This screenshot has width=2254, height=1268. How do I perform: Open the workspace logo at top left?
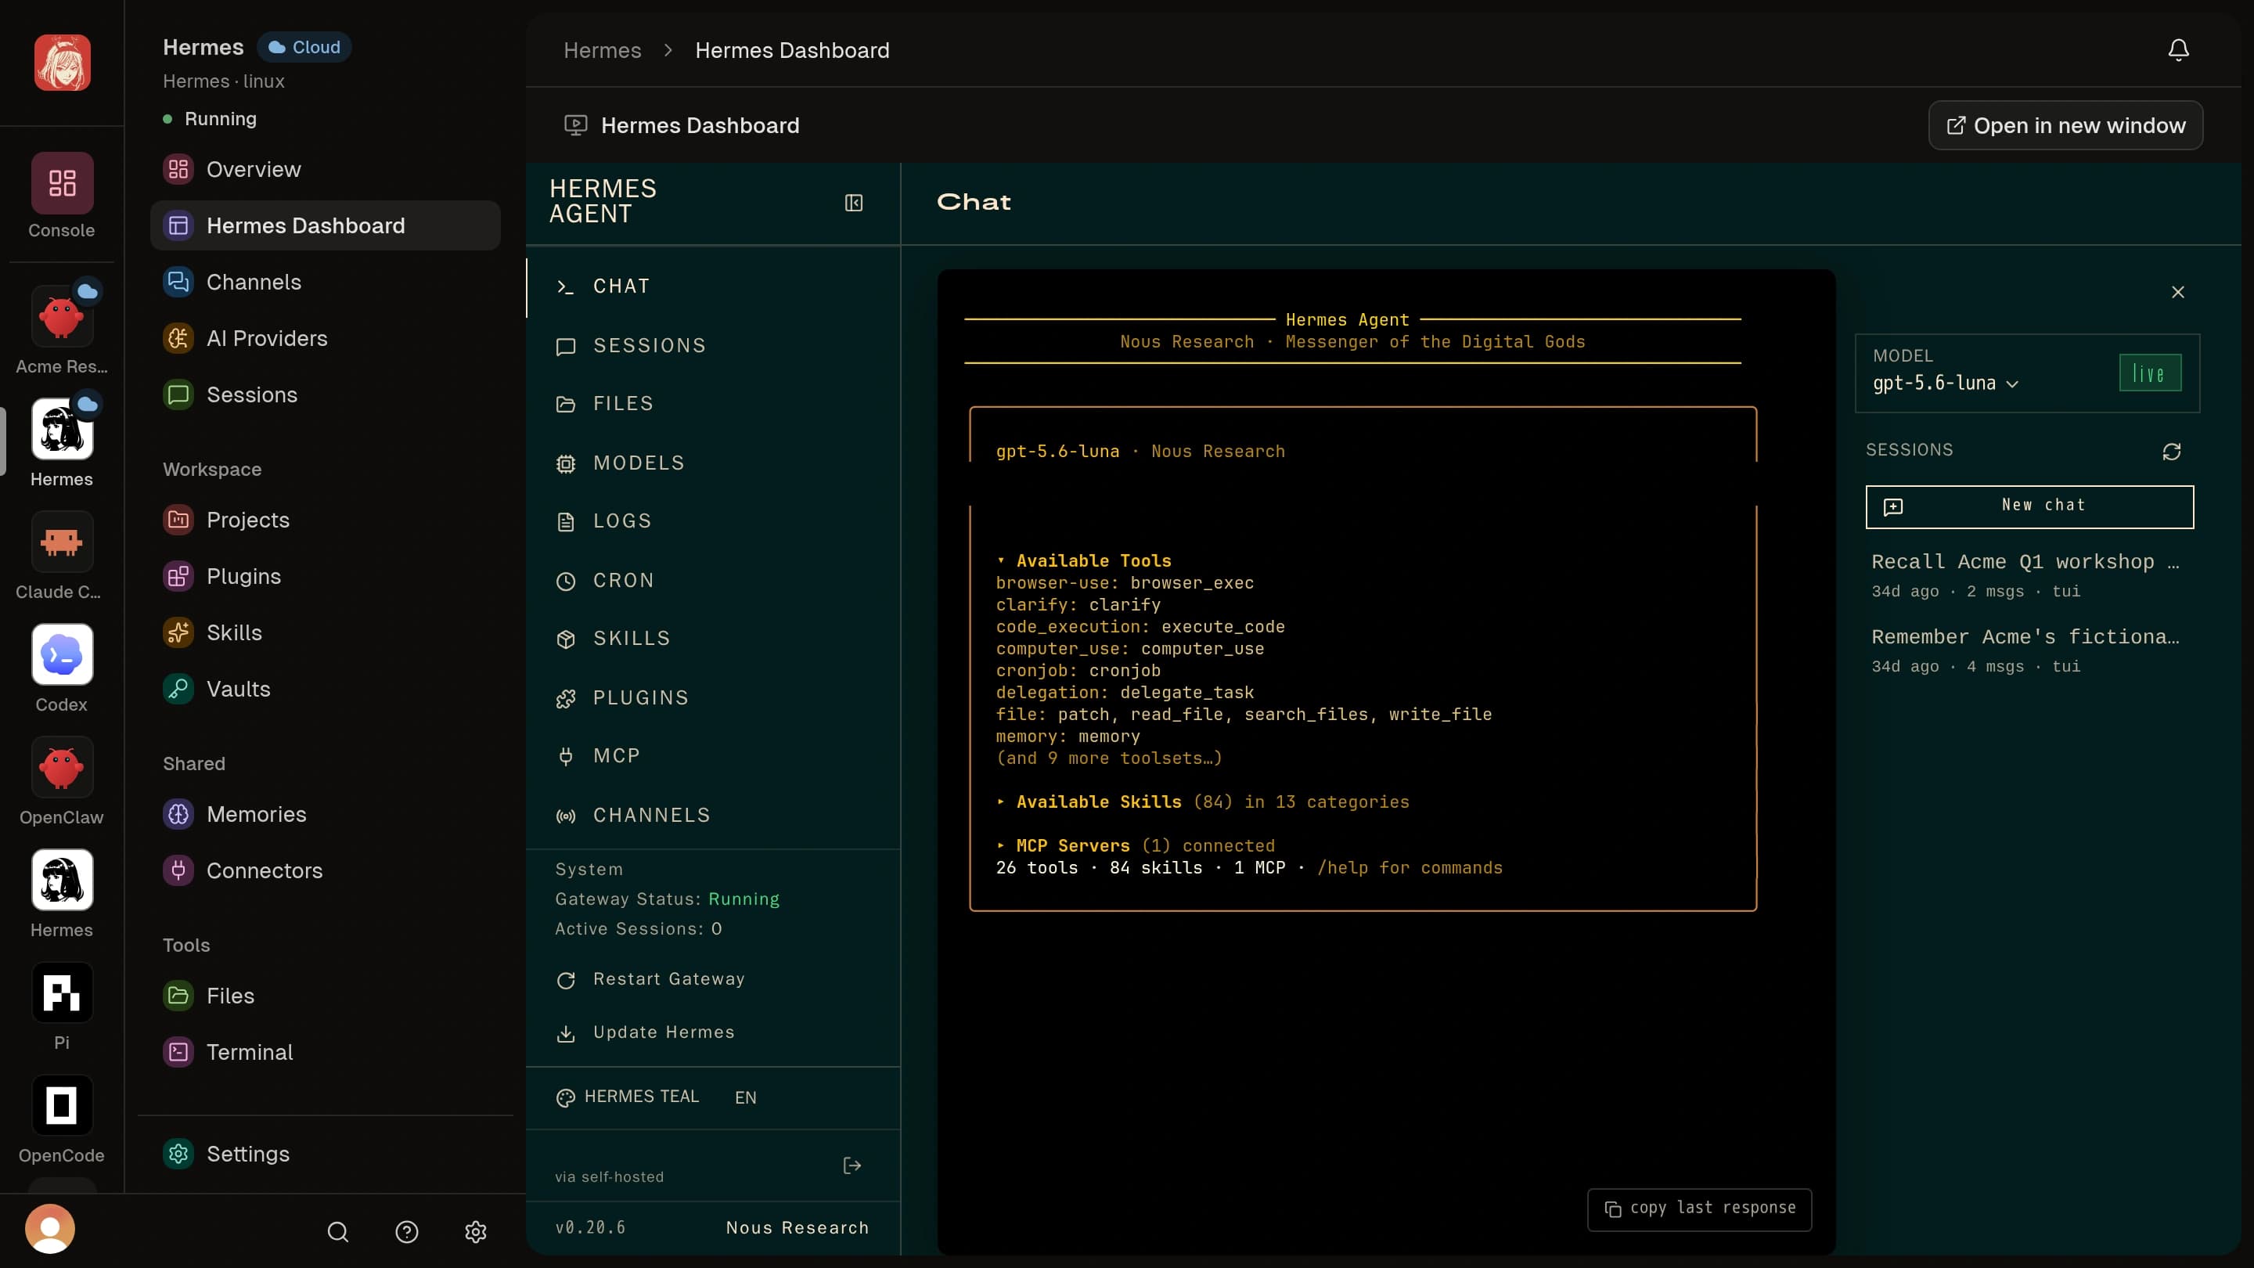tap(62, 63)
